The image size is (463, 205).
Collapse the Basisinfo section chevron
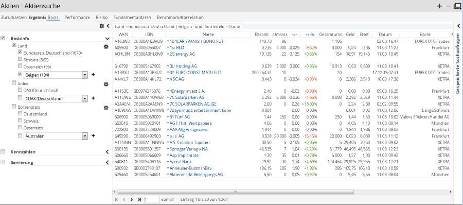108,39
